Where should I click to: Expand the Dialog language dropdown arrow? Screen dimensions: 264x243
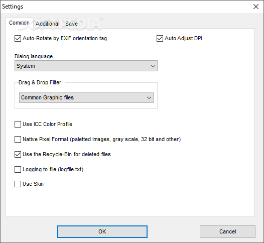click(153, 66)
